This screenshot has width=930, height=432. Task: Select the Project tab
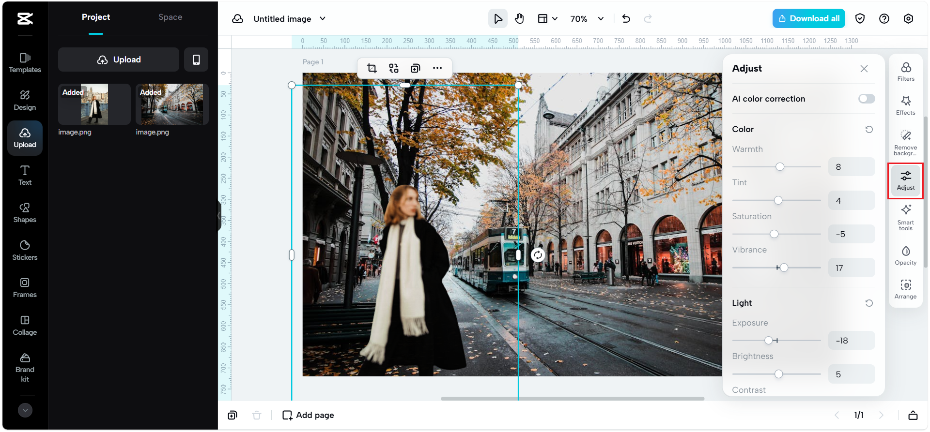(x=96, y=17)
